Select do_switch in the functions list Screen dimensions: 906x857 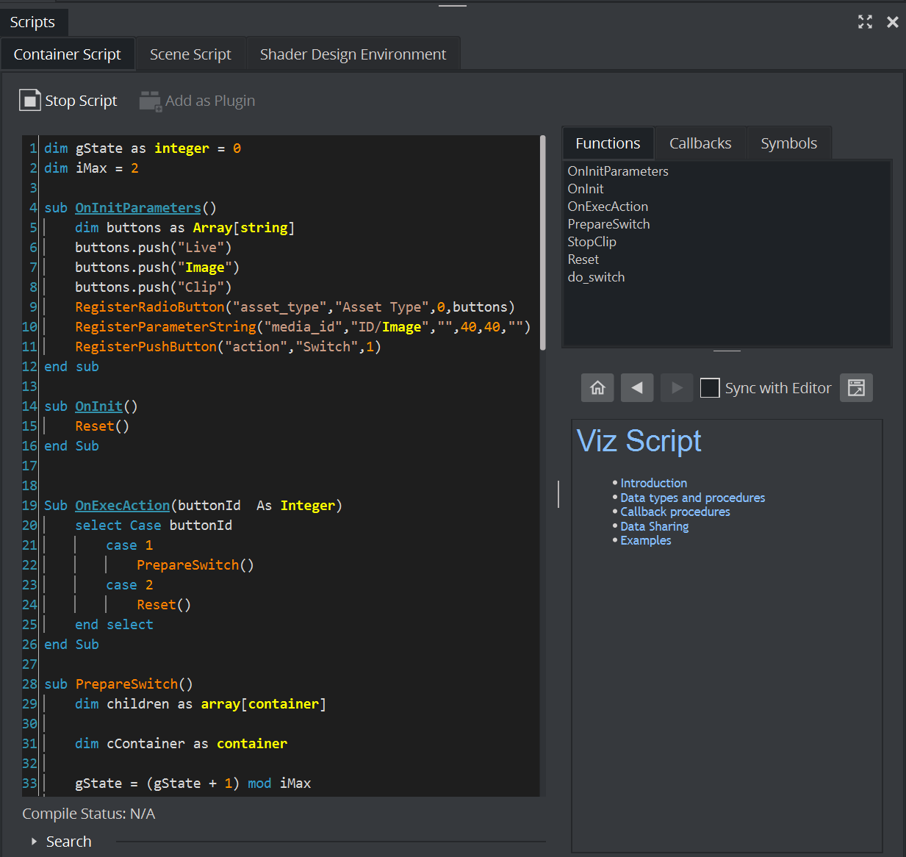pyautogui.click(x=596, y=277)
